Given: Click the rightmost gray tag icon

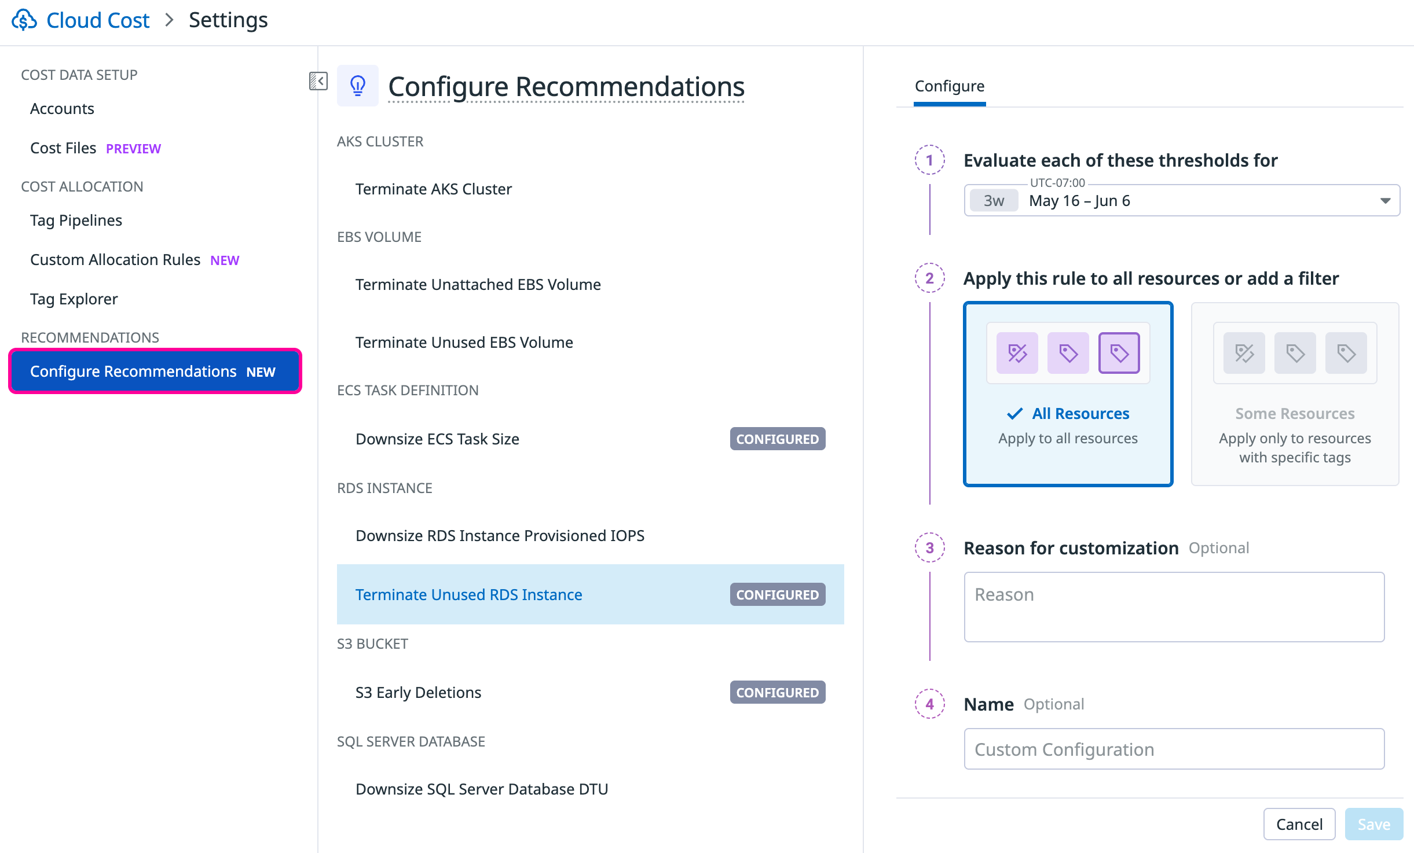Looking at the screenshot, I should tap(1346, 353).
